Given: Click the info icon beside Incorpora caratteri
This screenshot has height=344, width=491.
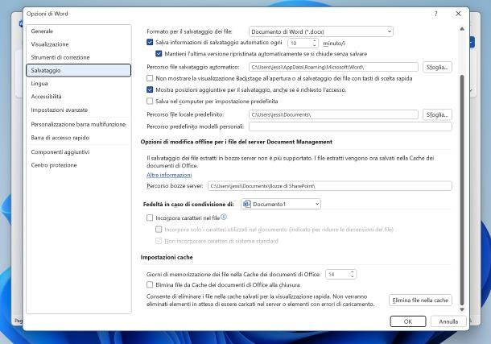Looking at the screenshot, I should (x=224, y=217).
